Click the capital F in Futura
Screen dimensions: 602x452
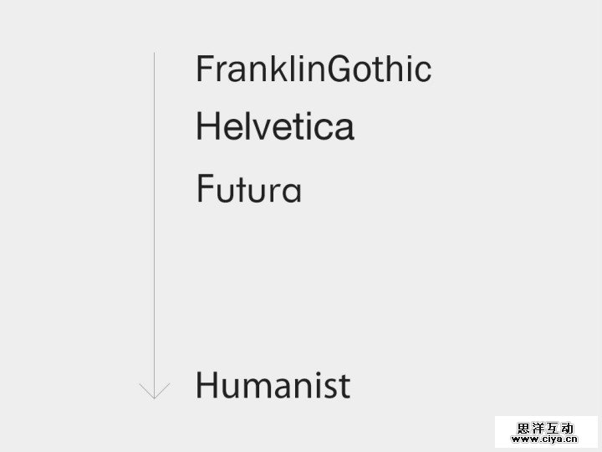coord(205,187)
